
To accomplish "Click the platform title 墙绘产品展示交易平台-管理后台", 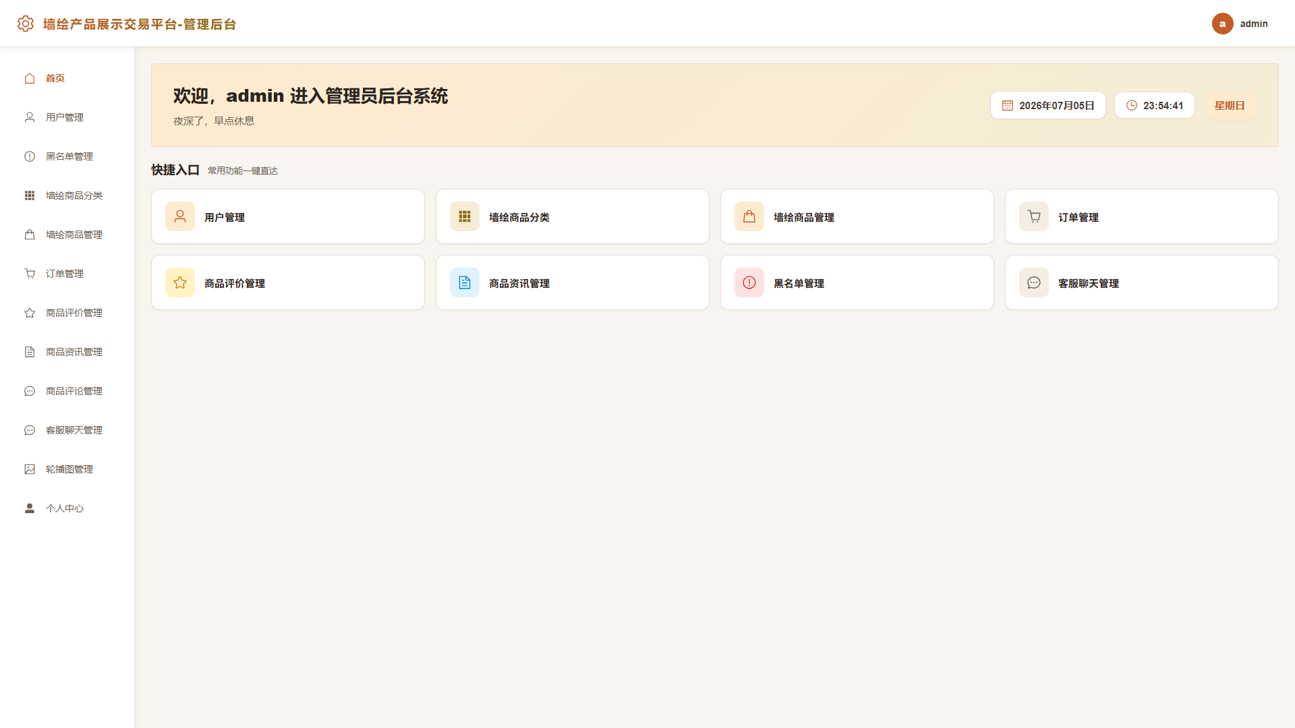I will point(140,24).
